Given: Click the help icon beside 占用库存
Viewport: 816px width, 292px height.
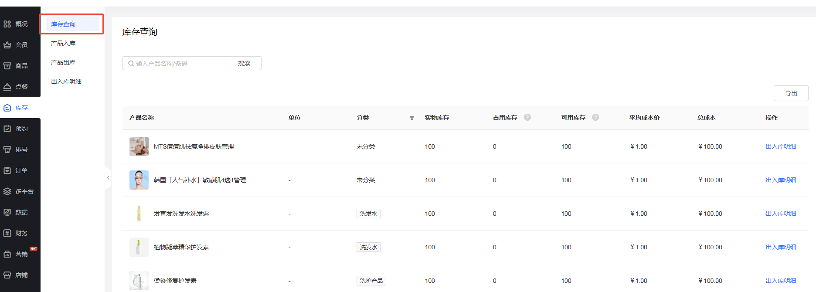Looking at the screenshot, I should point(527,117).
